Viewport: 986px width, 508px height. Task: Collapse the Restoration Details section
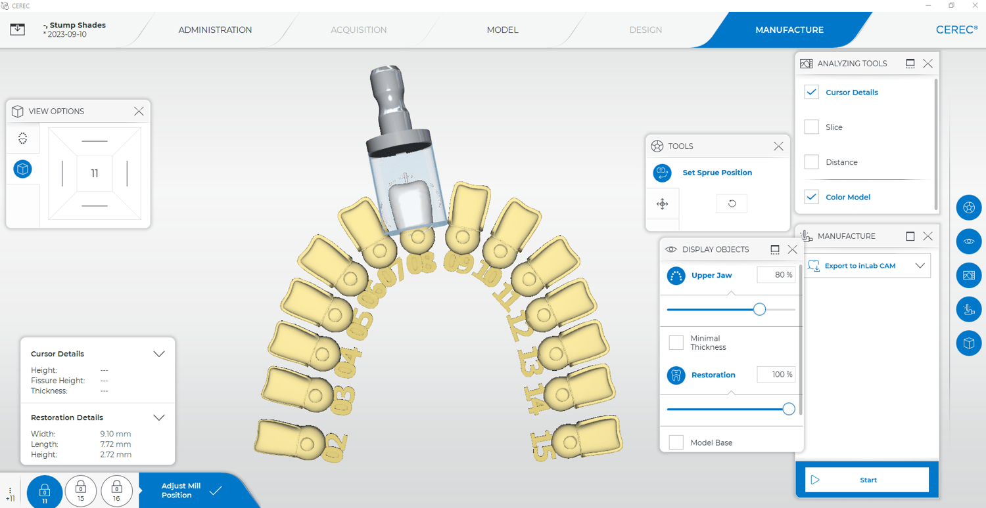(158, 417)
